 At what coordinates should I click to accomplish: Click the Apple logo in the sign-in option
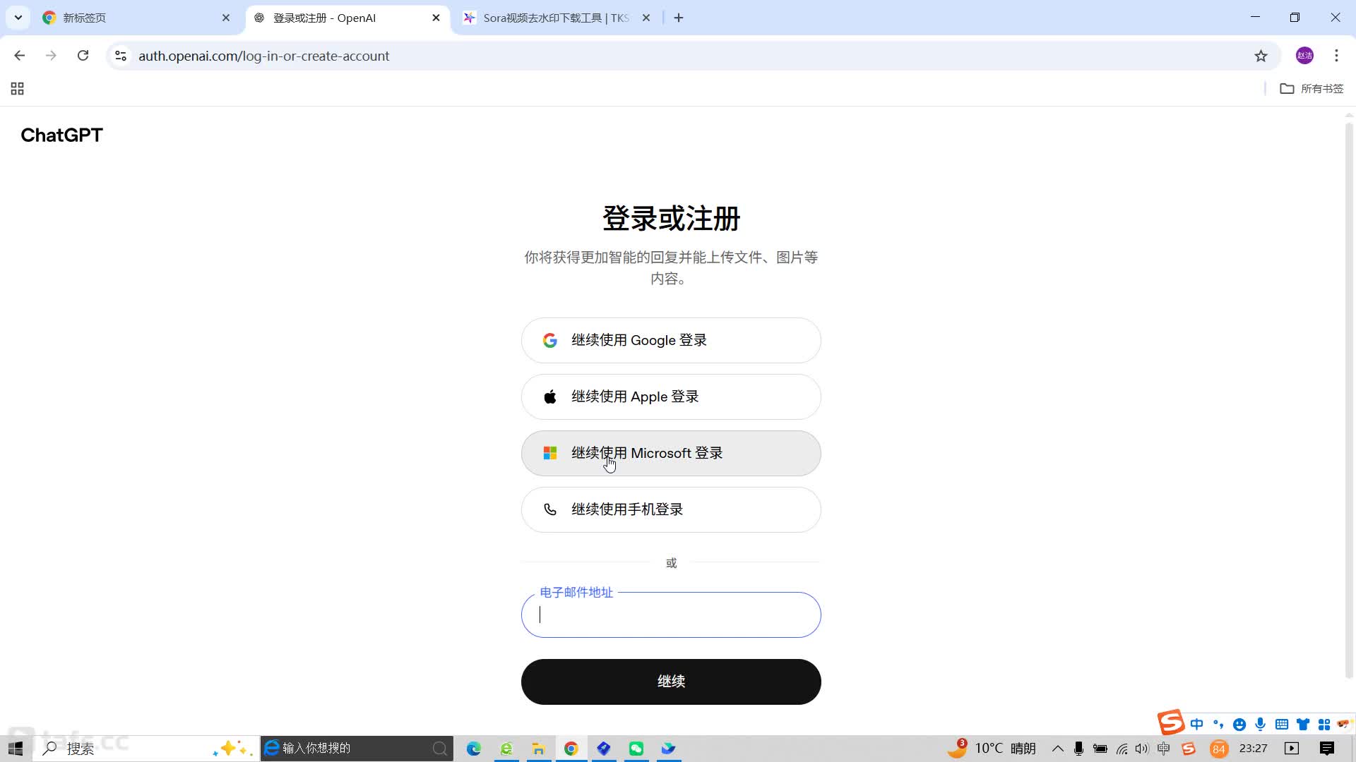click(x=550, y=397)
